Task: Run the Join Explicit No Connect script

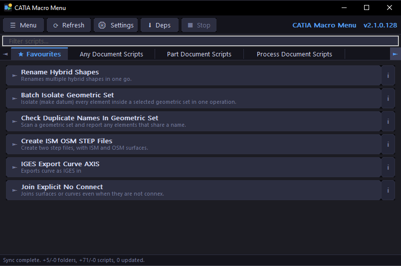Action: point(194,190)
